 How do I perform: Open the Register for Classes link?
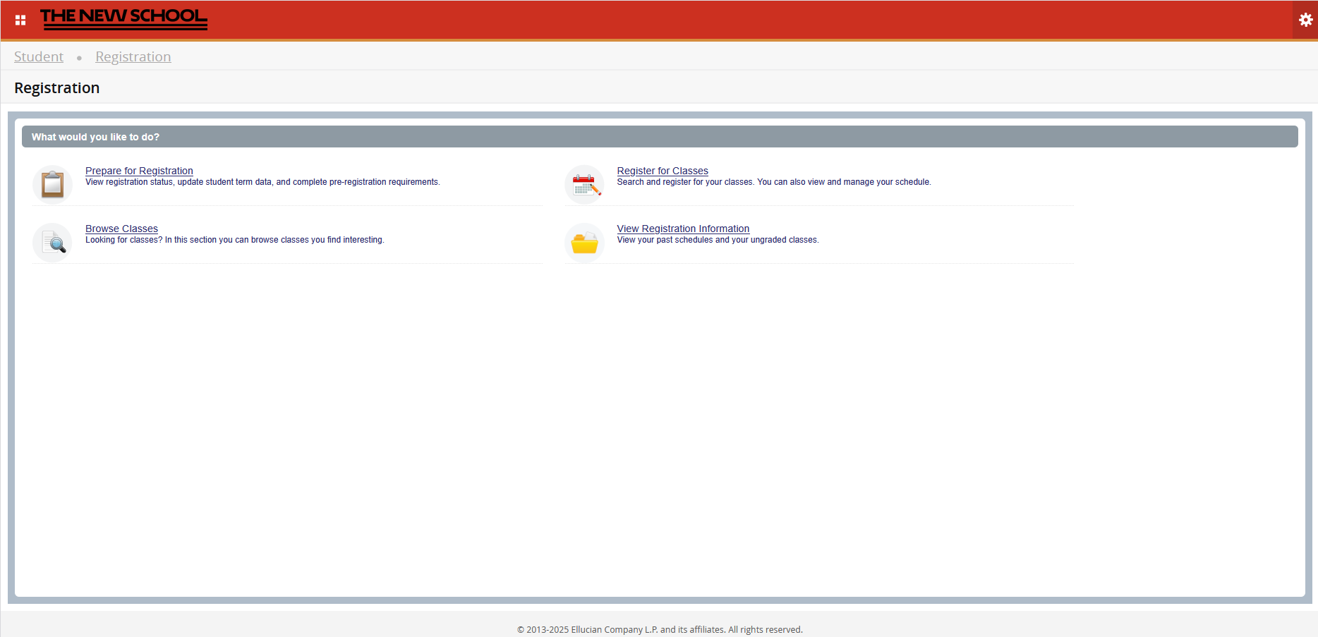(x=662, y=171)
